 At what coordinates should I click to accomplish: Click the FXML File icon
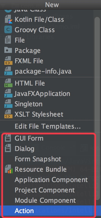pos(8,61)
